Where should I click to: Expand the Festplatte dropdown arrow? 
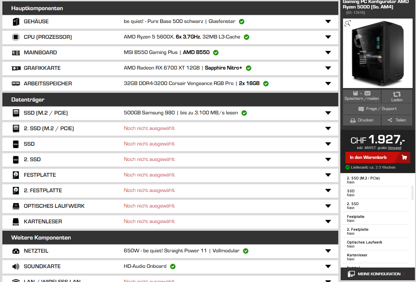point(328,175)
